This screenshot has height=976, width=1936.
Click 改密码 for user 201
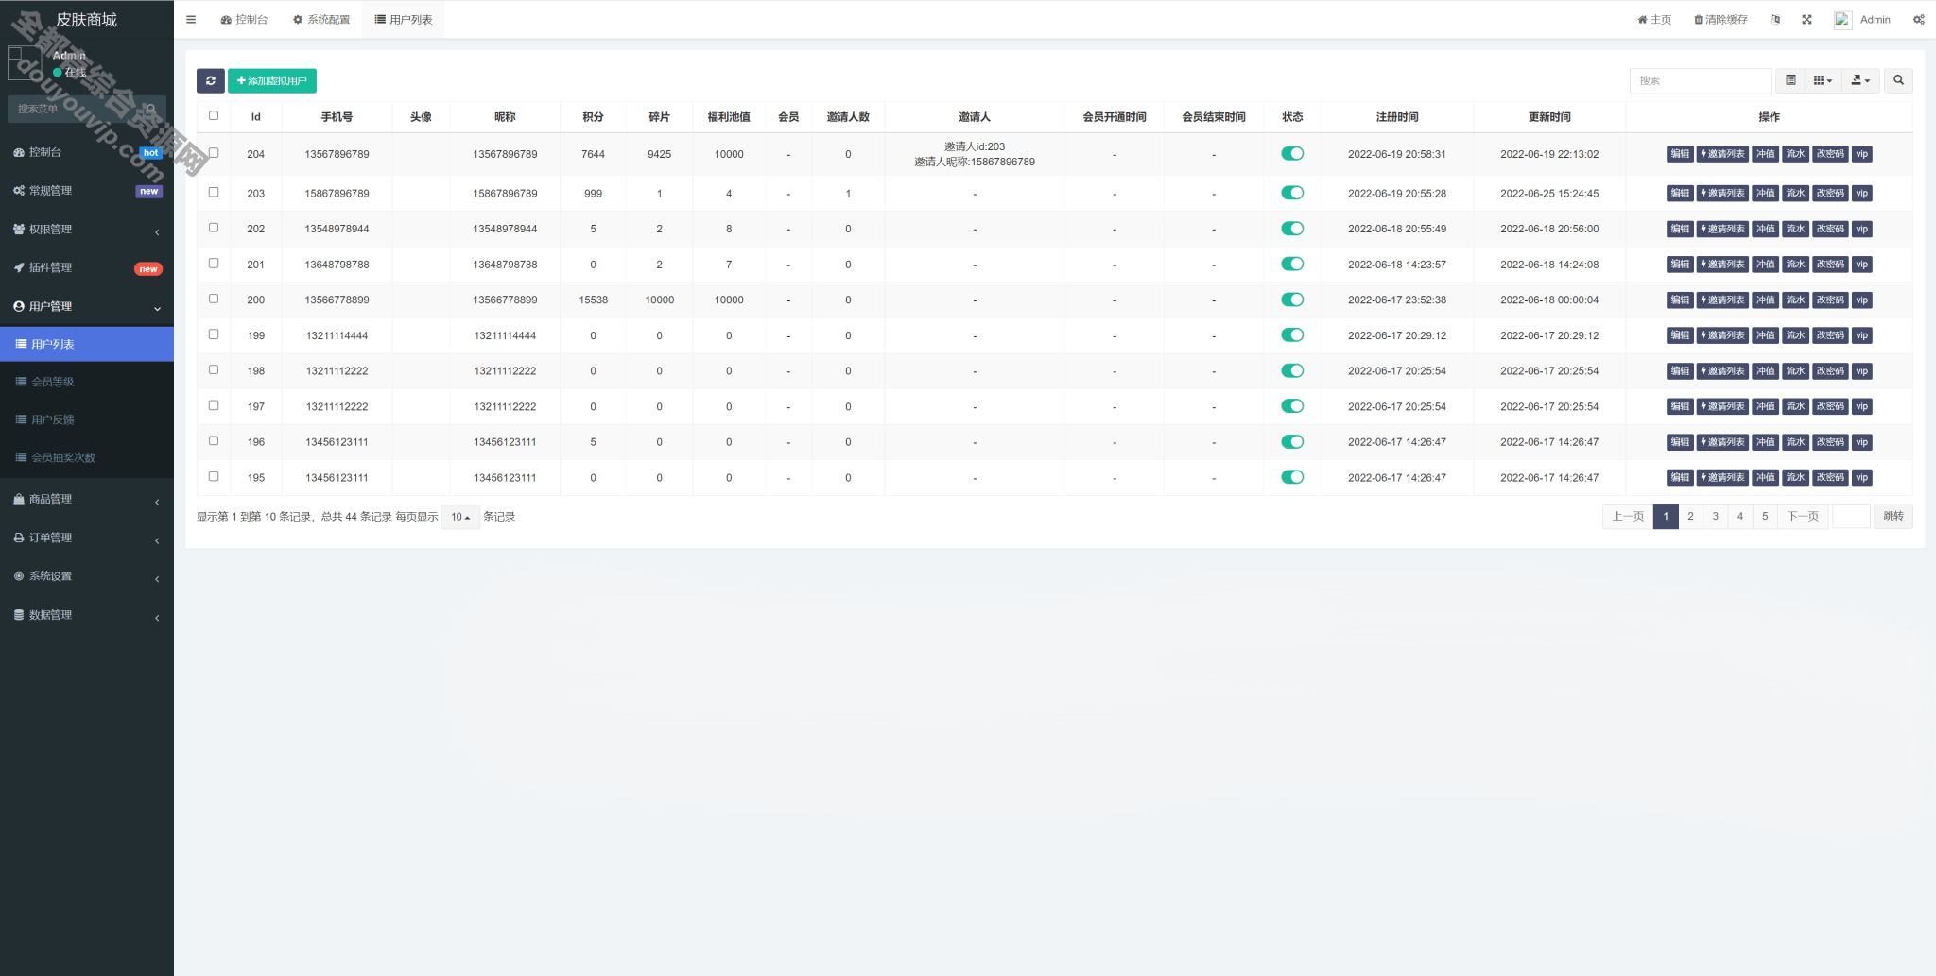click(1830, 265)
